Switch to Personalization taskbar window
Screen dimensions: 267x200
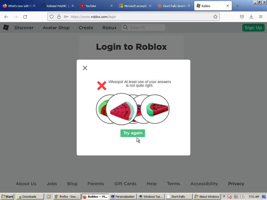pos(123,197)
